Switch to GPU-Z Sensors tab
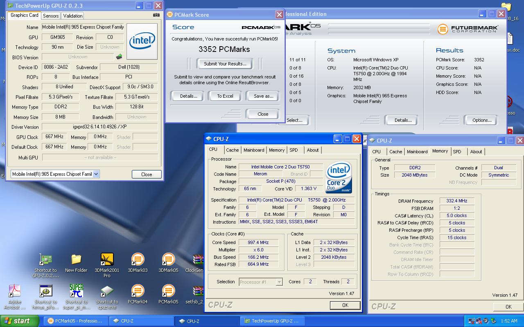This screenshot has height=327, width=524. 51,16
